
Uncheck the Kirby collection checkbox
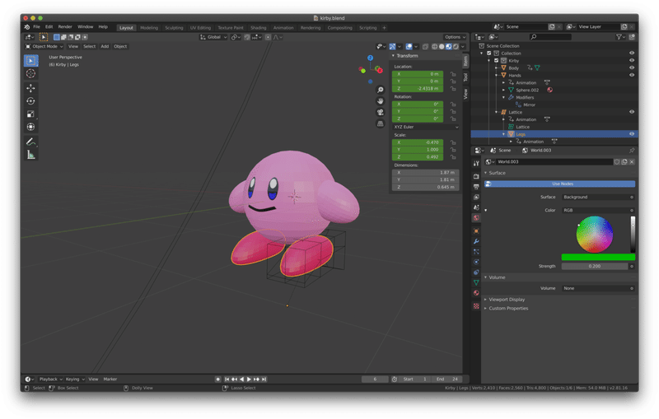click(496, 60)
